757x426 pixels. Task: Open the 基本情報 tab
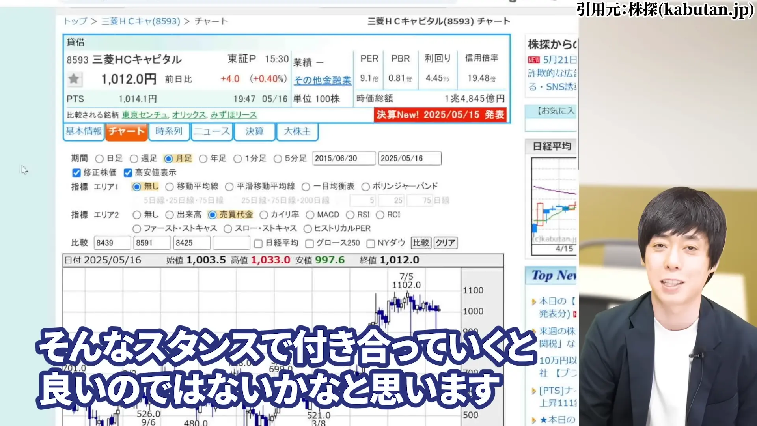[84, 131]
